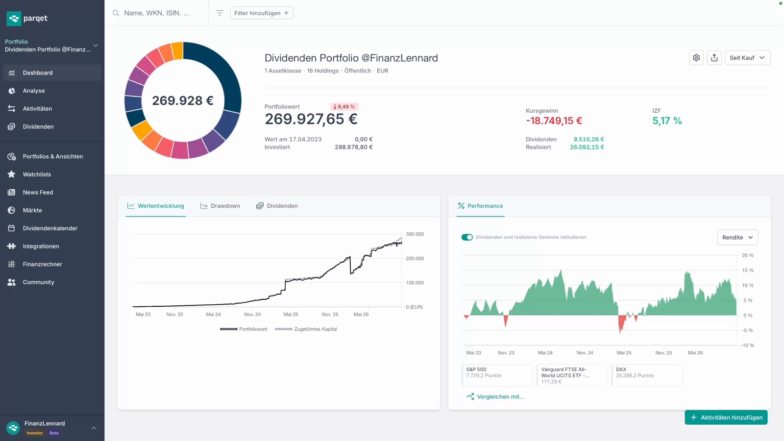Click the Investor badge under FinanzLennard
784x441 pixels.
click(x=35, y=433)
